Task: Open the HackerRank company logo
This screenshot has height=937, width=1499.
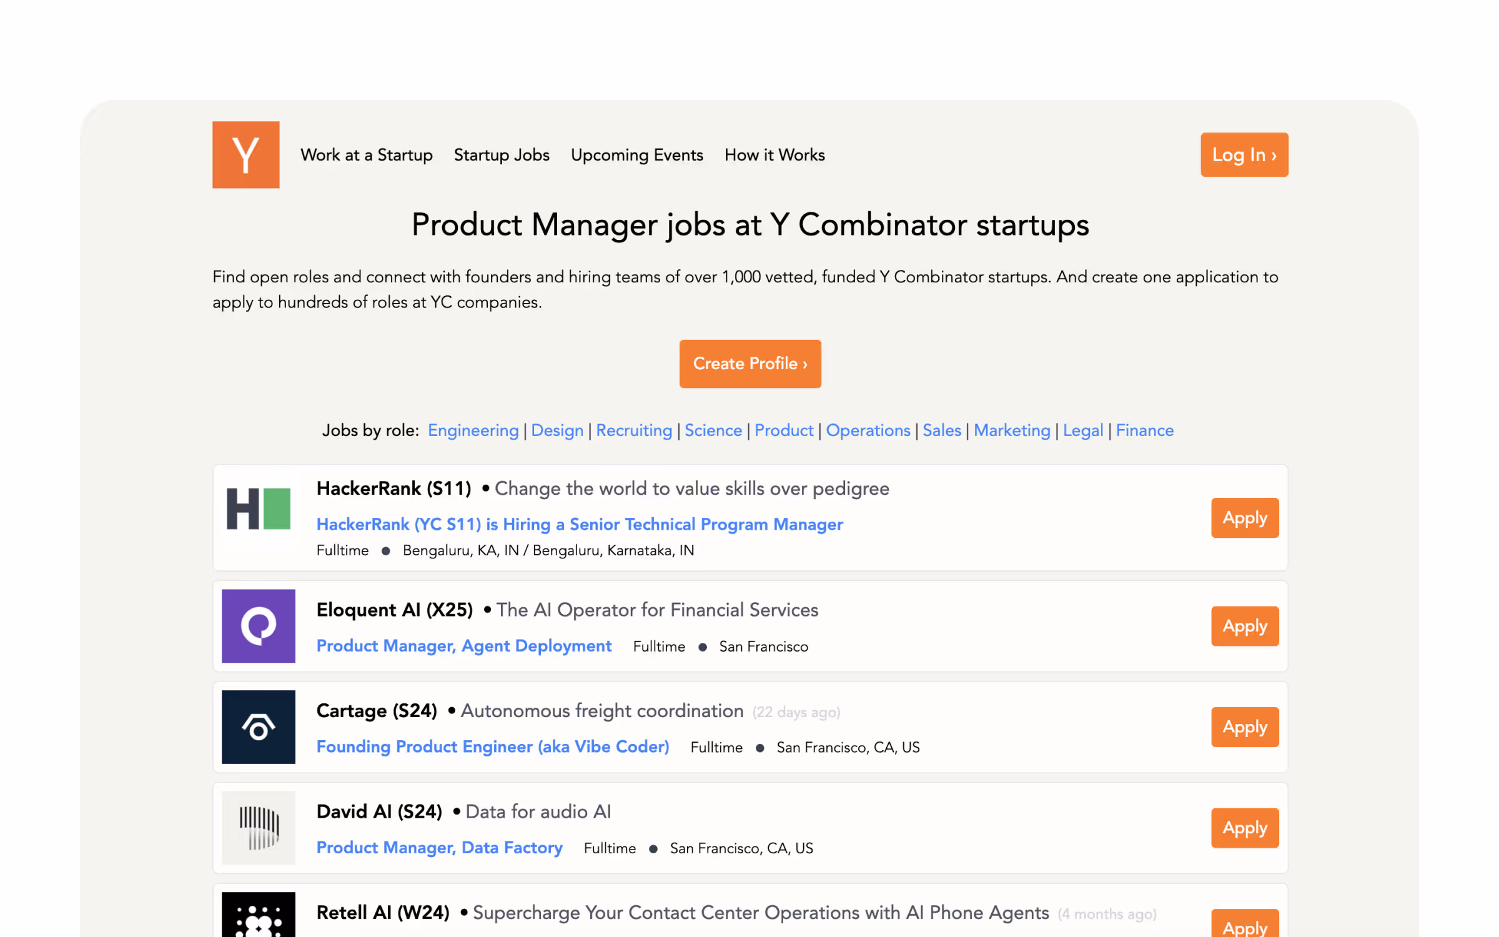Action: 258,508
